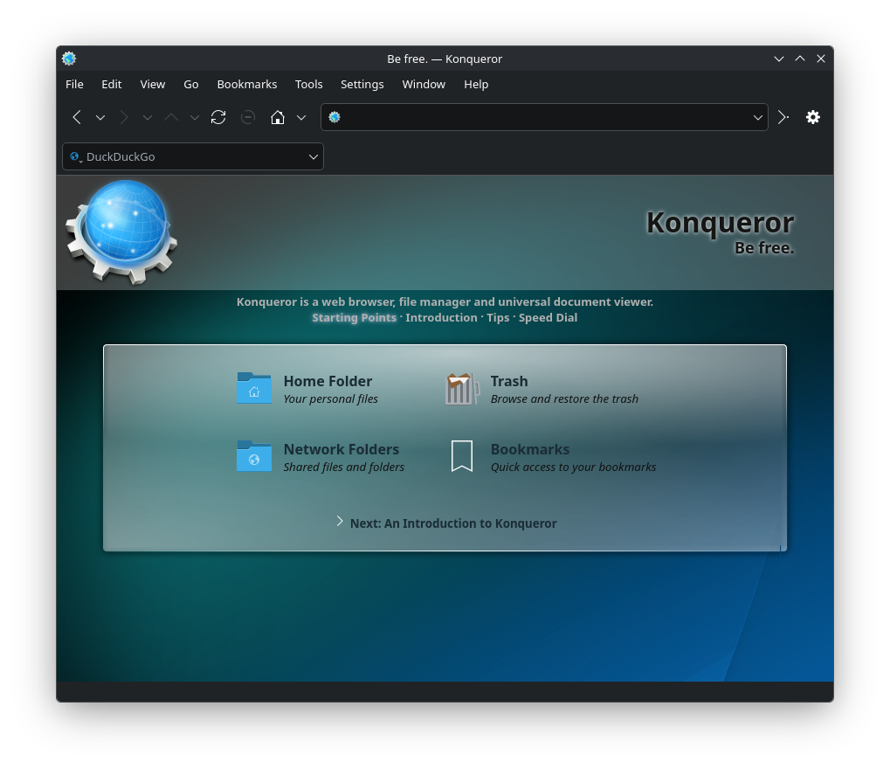Click the Starting Points link
Screen dimensions: 890x769
[x=355, y=317]
